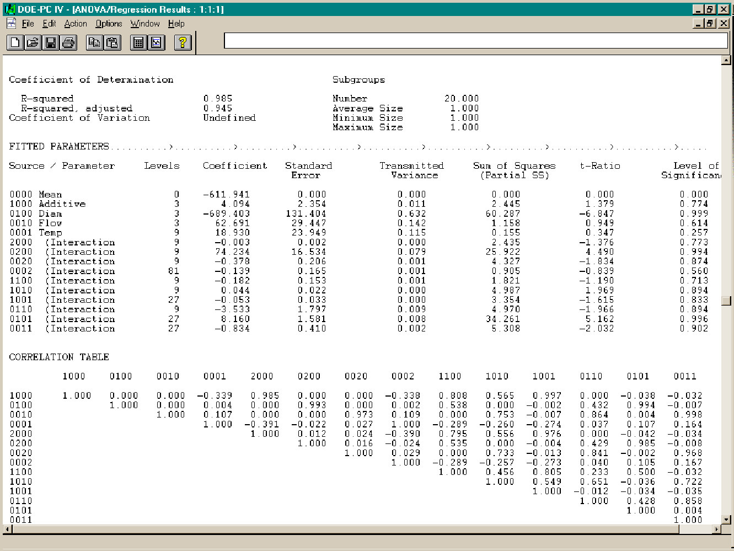
Task: Click the 0002 interaction Levels value 81
Action: (x=174, y=271)
